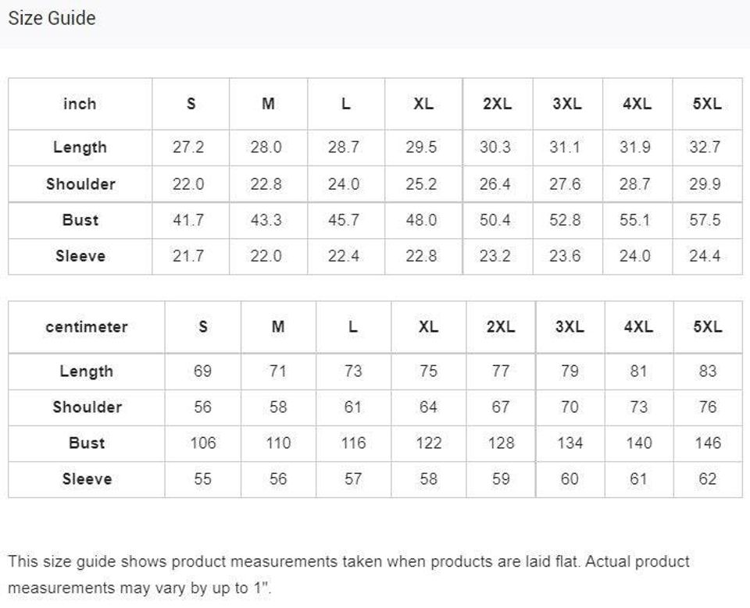
Task: Select the 45.7 bust cell for size L
Action: [x=344, y=220]
